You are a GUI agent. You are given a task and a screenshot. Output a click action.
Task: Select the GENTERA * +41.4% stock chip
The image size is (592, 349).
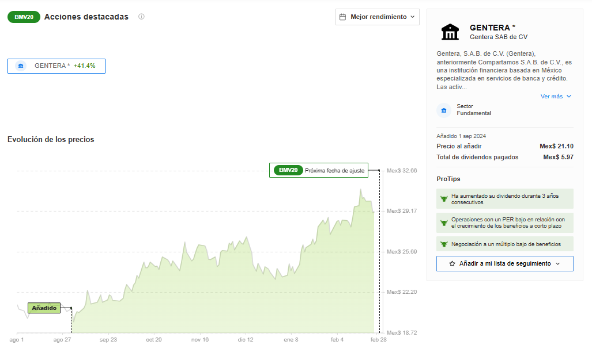[x=56, y=66]
